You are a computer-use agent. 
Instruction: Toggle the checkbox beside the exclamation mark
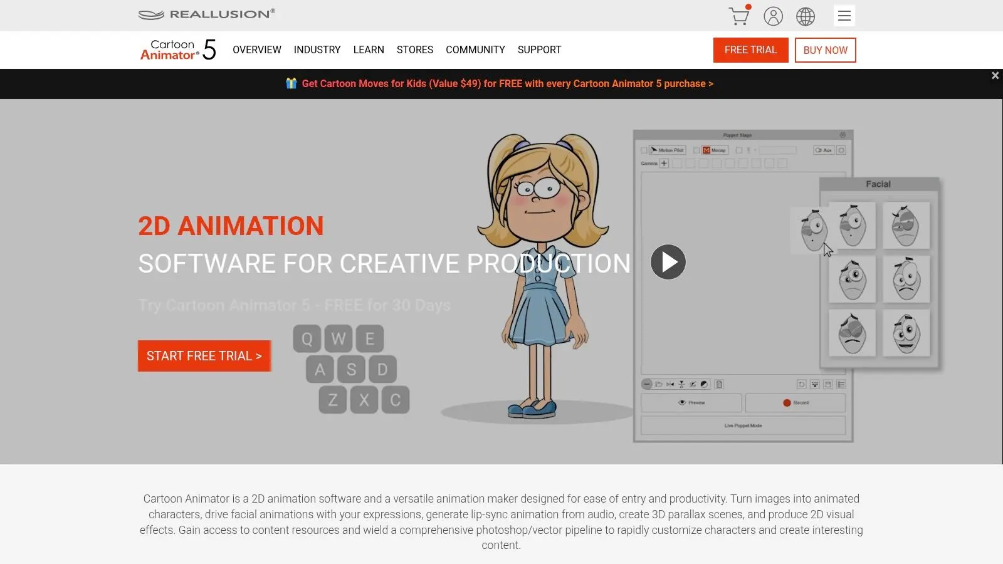pyautogui.click(x=740, y=150)
